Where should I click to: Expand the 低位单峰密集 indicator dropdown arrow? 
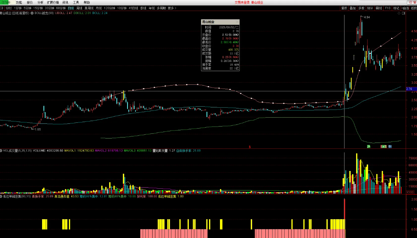pyautogui.click(x=2, y=197)
